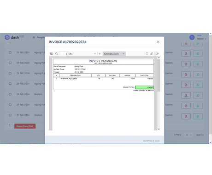Click SUBTOTAL column header
This screenshot has width=212, height=175.
coord(144,76)
